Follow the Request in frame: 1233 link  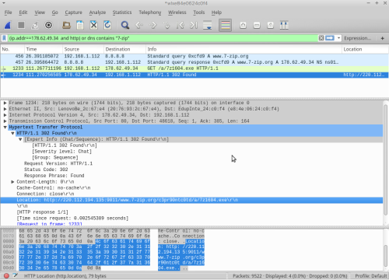point(50,224)
